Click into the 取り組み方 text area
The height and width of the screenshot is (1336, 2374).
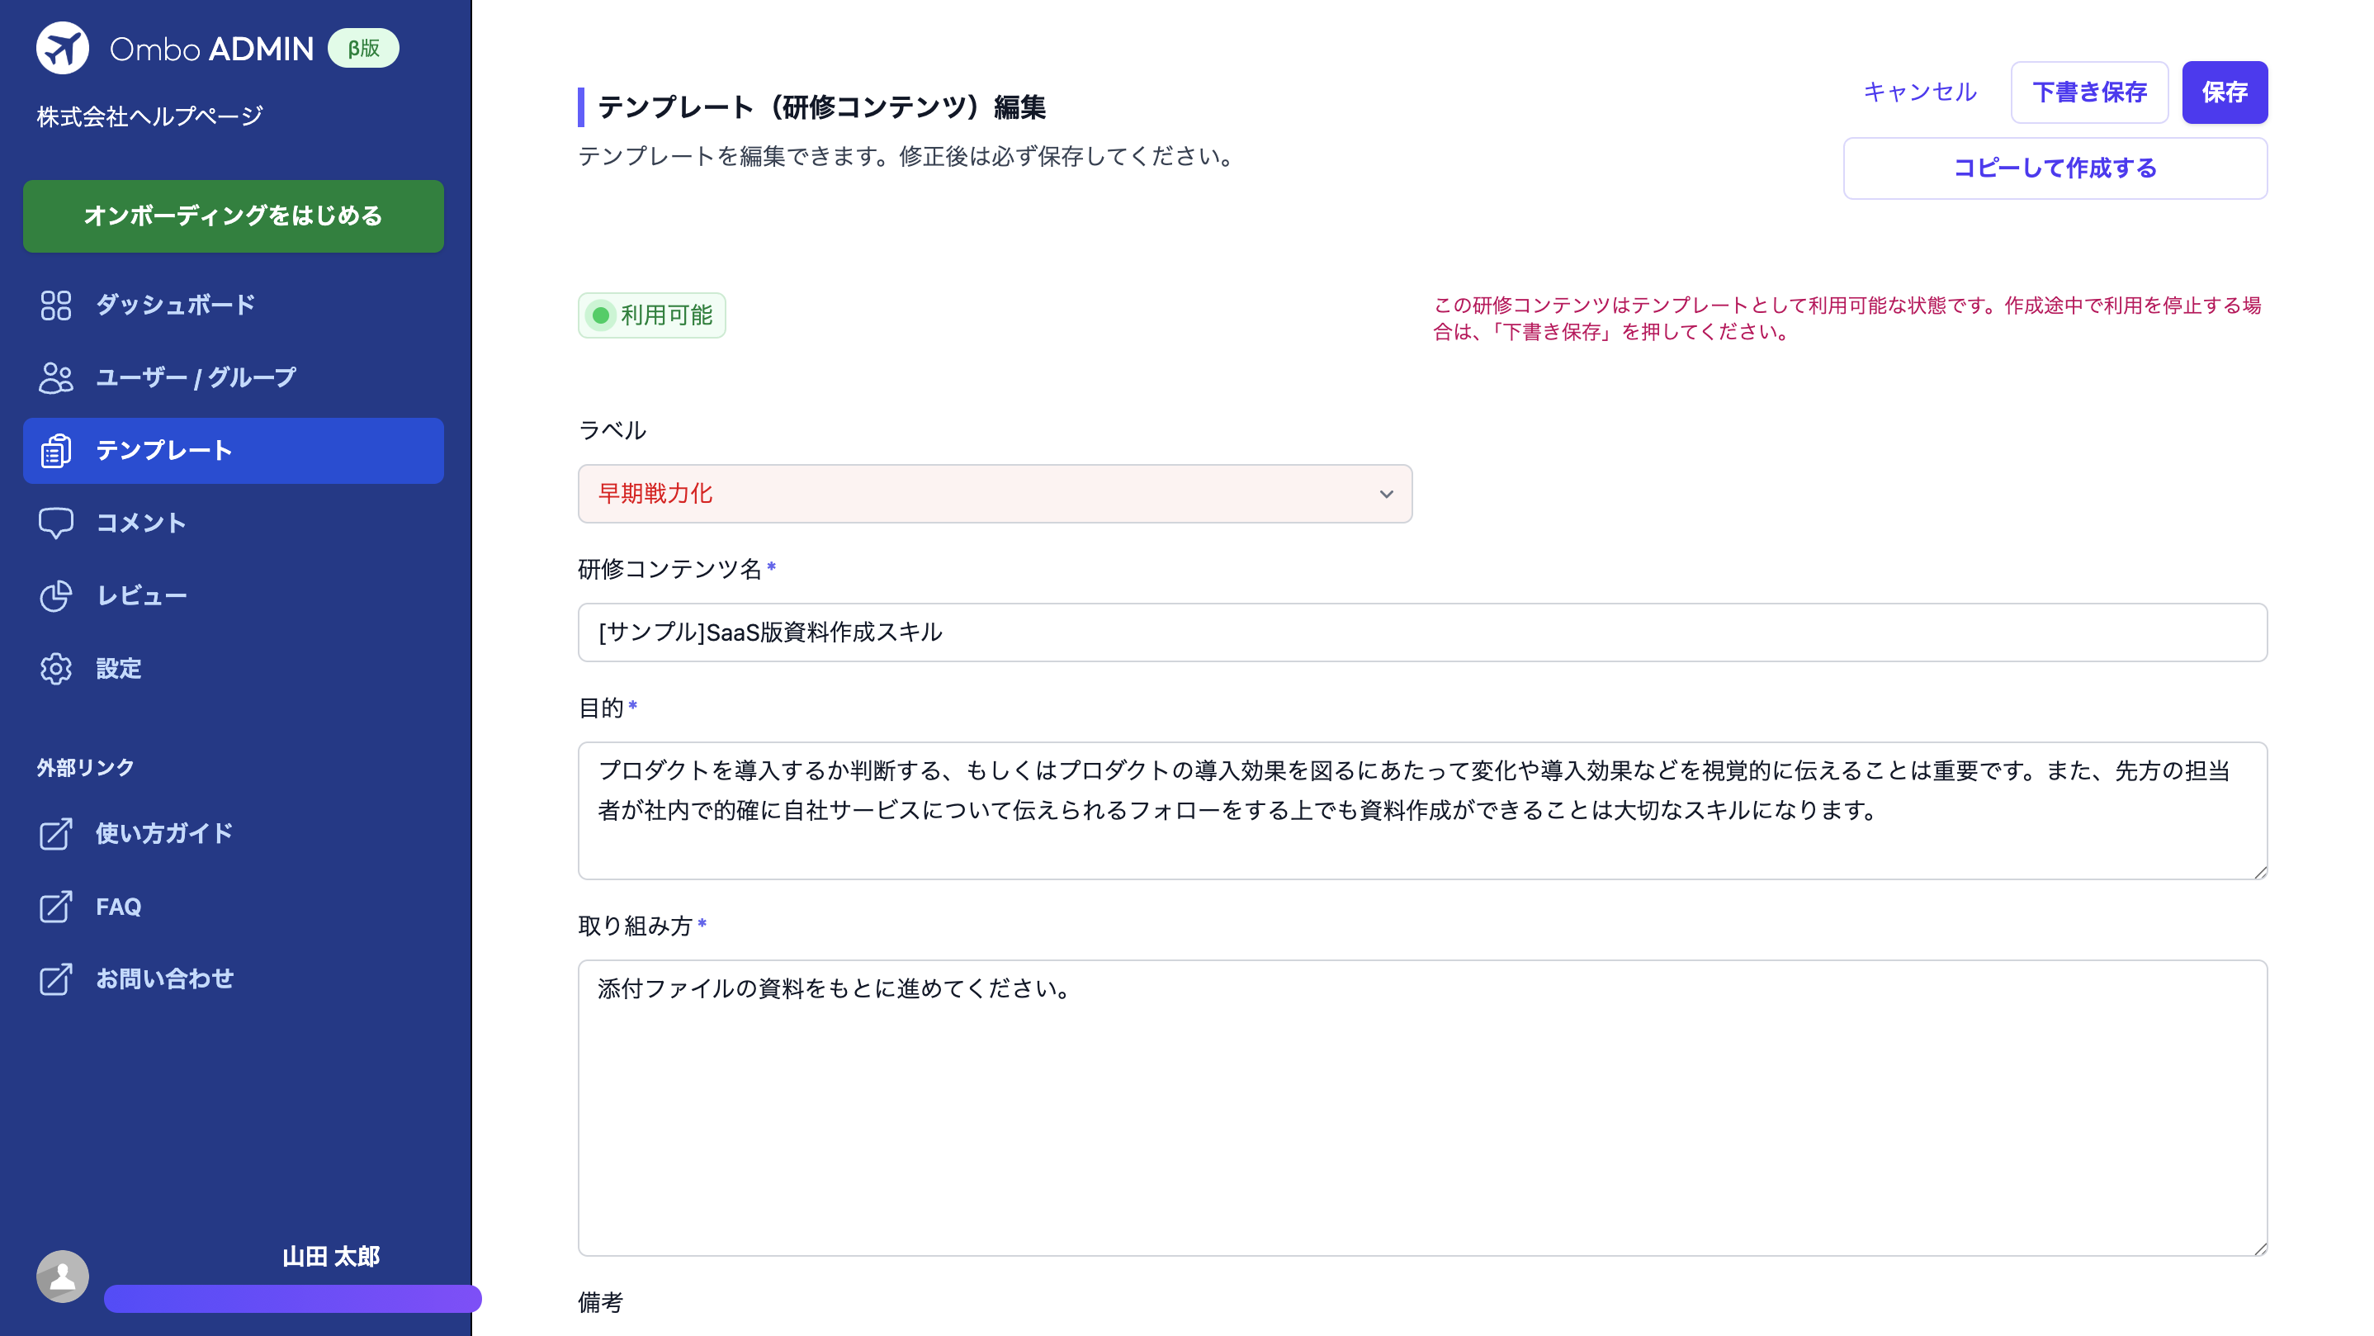[1422, 1107]
